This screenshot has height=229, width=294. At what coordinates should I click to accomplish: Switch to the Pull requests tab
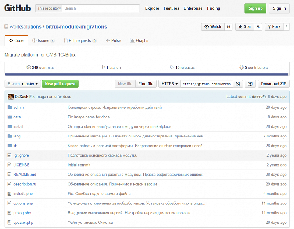coord(80,40)
